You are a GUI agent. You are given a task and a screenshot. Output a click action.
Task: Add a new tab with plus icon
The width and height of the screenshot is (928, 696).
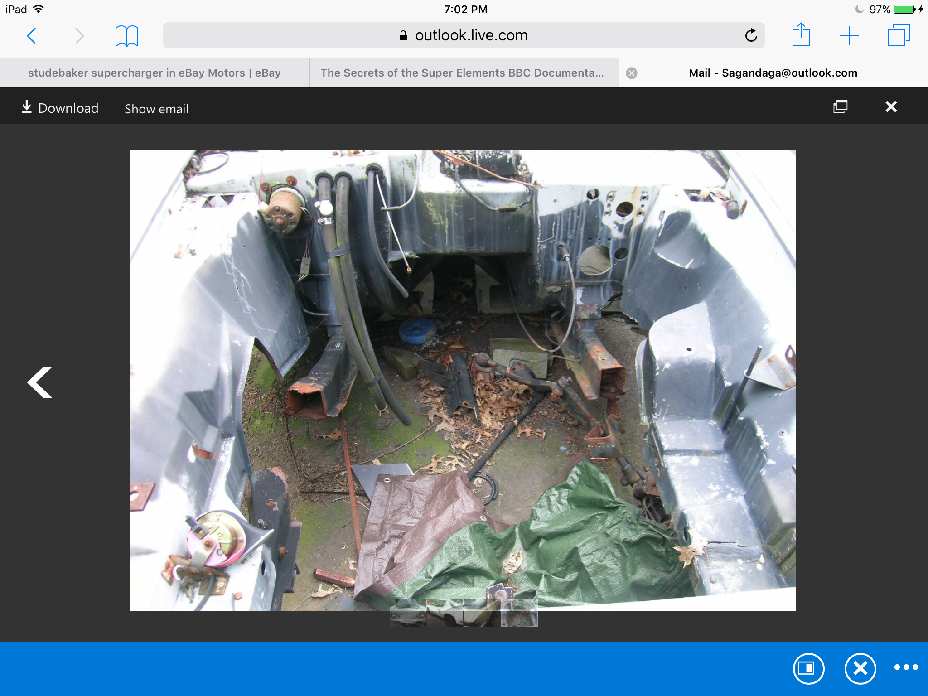point(849,35)
